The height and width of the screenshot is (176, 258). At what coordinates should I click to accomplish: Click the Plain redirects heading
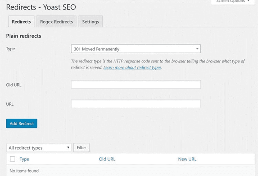(24, 36)
